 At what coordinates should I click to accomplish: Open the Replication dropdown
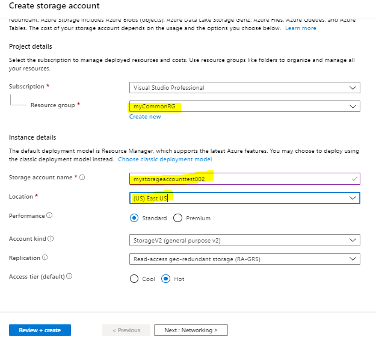pos(244,259)
